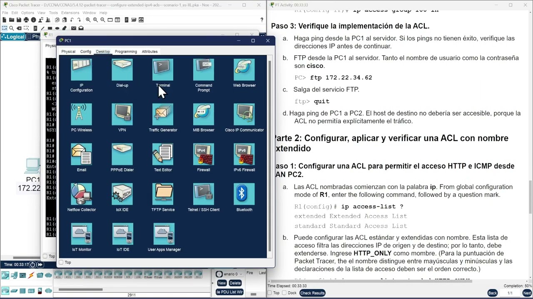
Task: Open the Tools menu
Action: [x=53, y=13]
